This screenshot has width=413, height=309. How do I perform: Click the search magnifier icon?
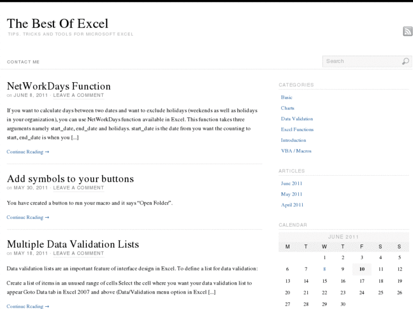click(x=405, y=61)
